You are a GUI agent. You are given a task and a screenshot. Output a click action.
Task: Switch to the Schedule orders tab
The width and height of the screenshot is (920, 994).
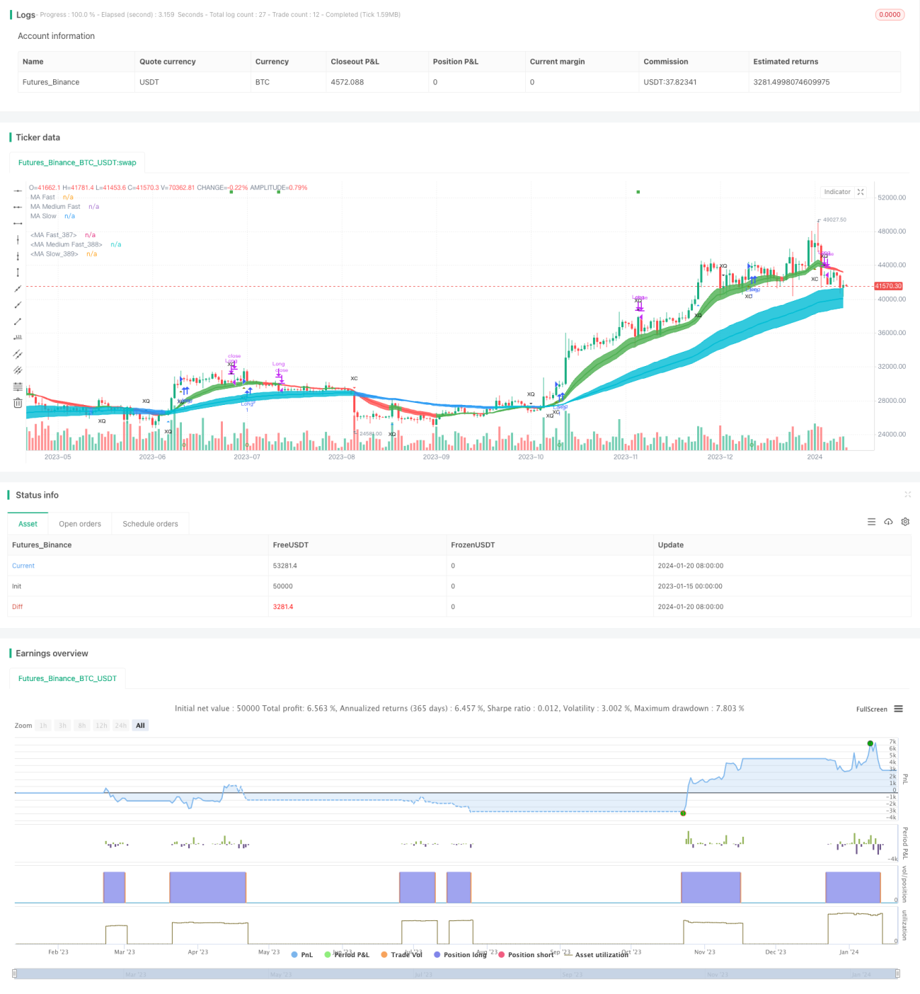[150, 524]
